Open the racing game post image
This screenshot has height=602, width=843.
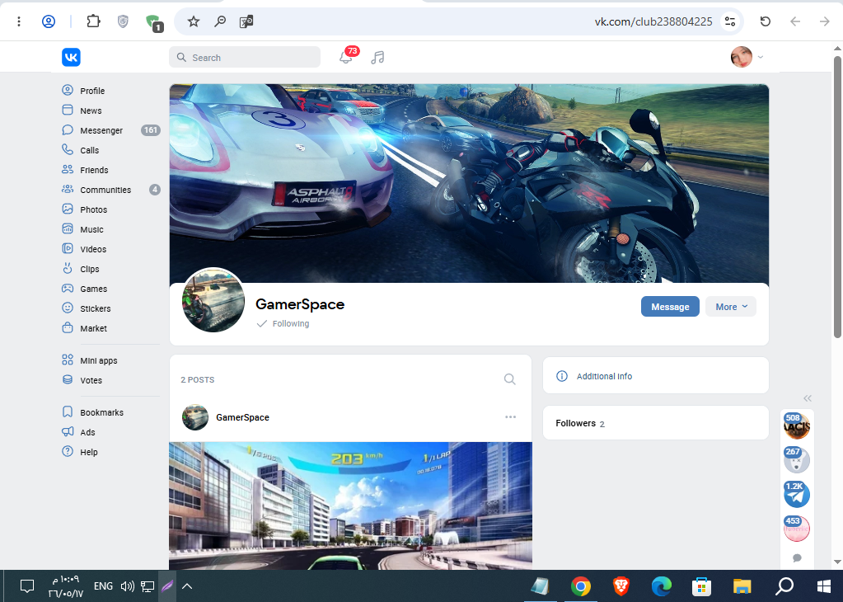click(350, 506)
